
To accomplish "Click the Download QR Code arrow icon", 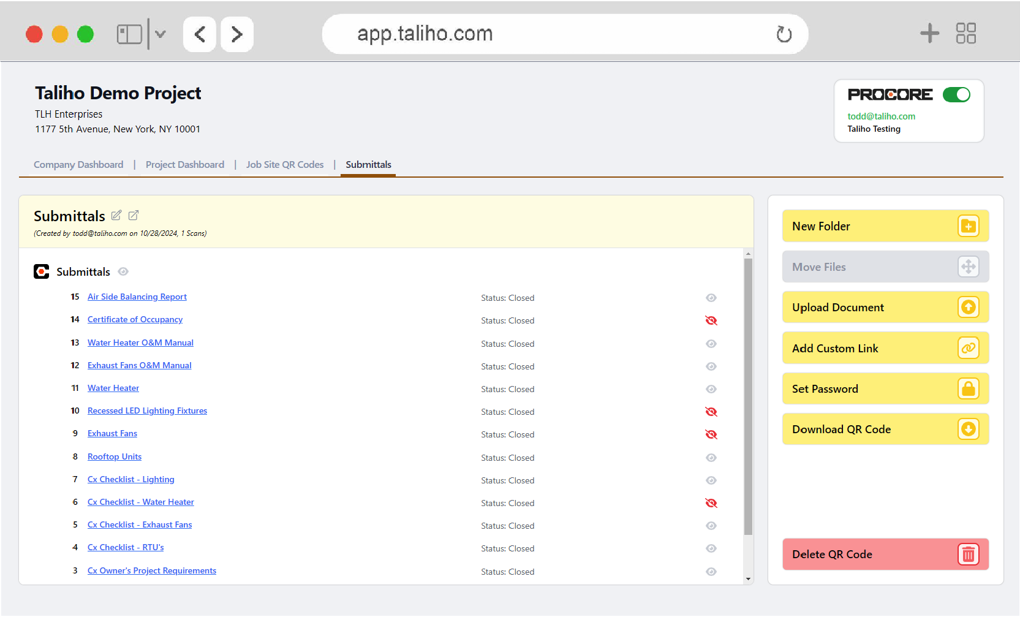I will pyautogui.click(x=968, y=430).
